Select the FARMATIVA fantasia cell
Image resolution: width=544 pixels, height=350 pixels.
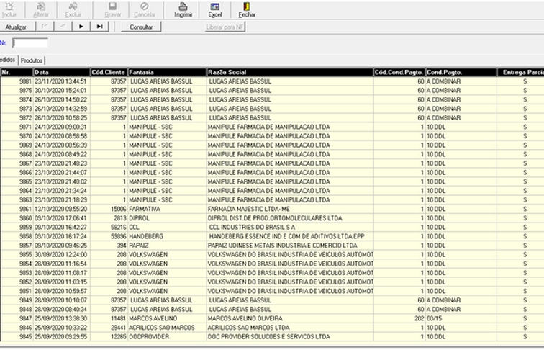[x=167, y=209]
